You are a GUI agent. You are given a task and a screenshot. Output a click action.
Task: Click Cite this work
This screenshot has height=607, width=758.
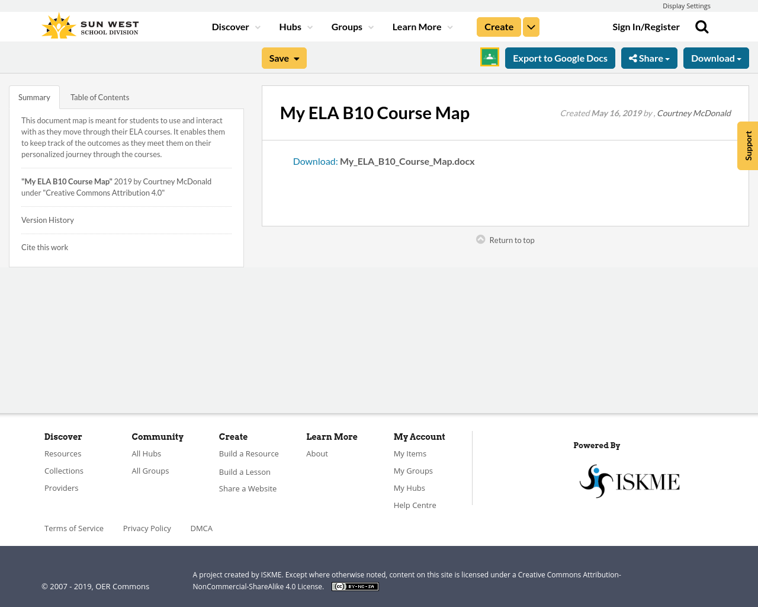coord(44,247)
